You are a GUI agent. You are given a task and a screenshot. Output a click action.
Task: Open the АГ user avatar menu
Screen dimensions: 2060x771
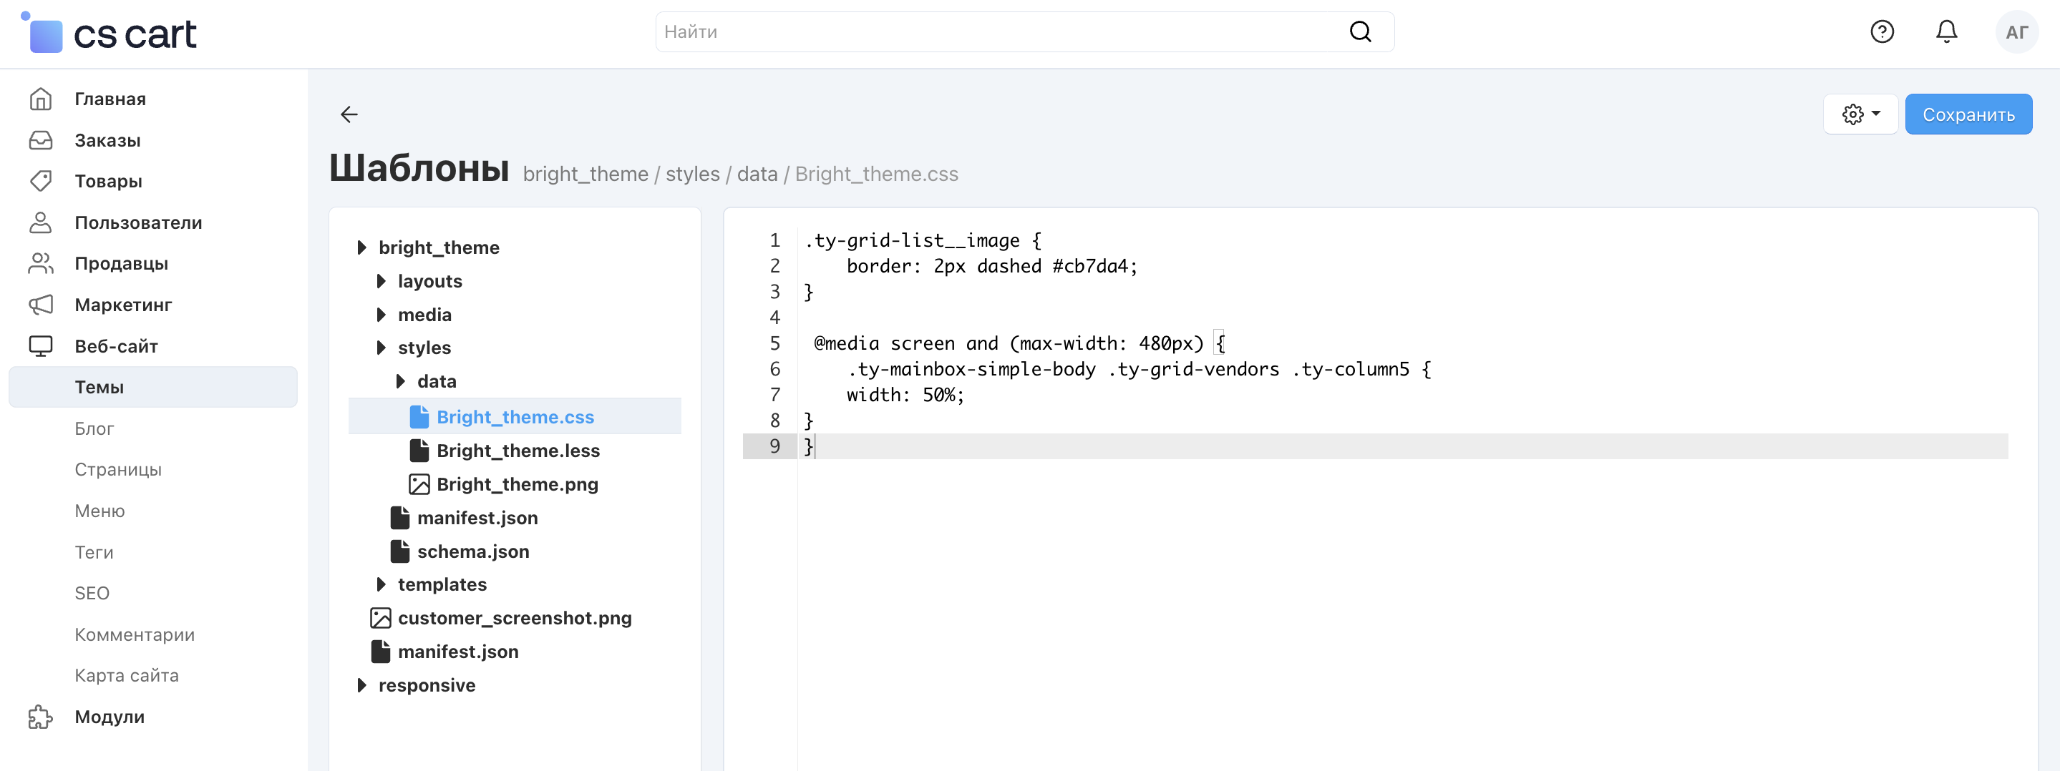[2016, 32]
